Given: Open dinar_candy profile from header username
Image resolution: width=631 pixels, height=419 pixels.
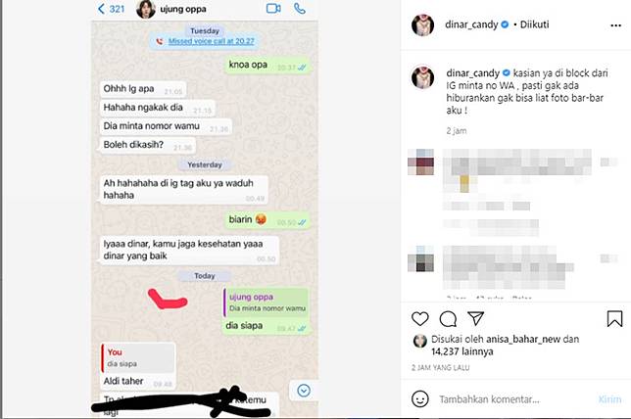Looking at the screenshot, I should (x=471, y=24).
